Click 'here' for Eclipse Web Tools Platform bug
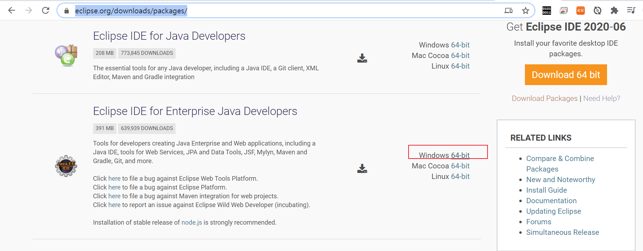 tap(114, 179)
